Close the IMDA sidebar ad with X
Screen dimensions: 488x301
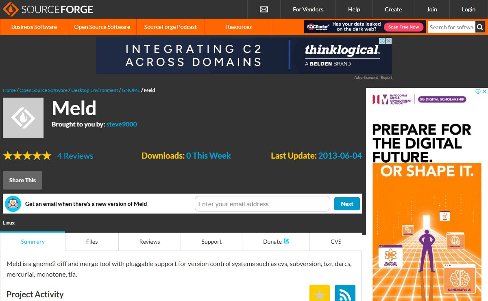(484, 91)
